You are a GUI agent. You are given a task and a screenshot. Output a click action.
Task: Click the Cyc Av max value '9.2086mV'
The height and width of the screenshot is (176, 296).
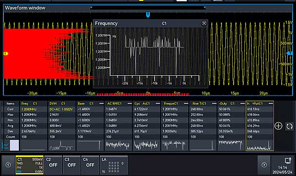[x=141, y=115]
